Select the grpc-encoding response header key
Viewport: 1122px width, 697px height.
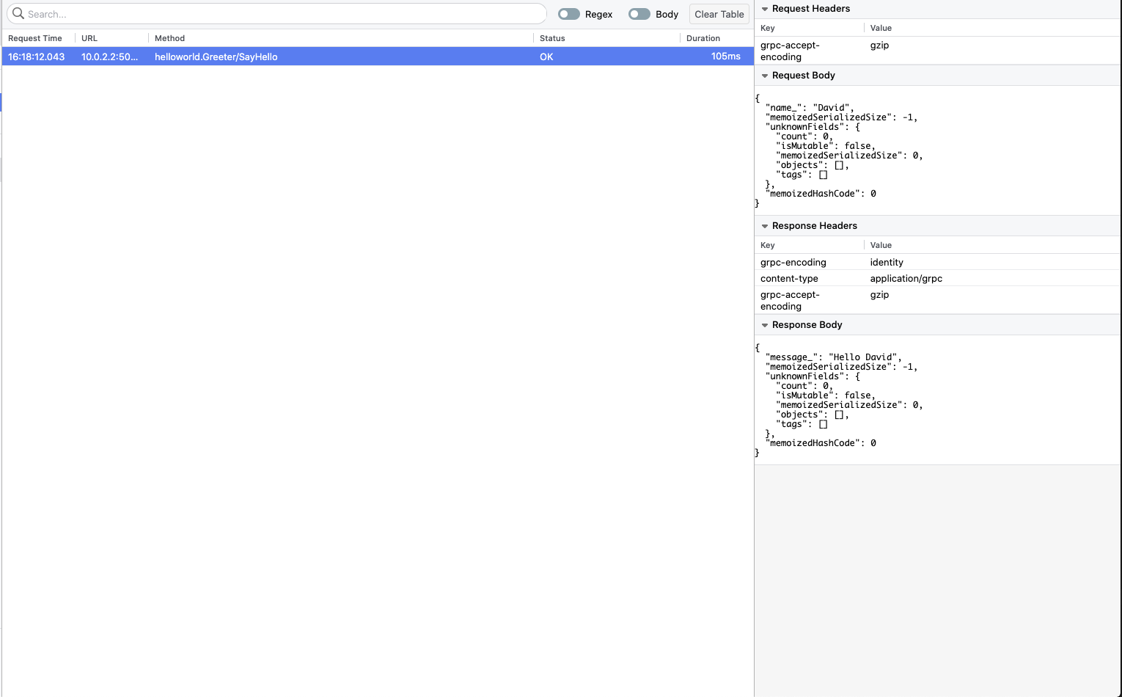pos(793,263)
